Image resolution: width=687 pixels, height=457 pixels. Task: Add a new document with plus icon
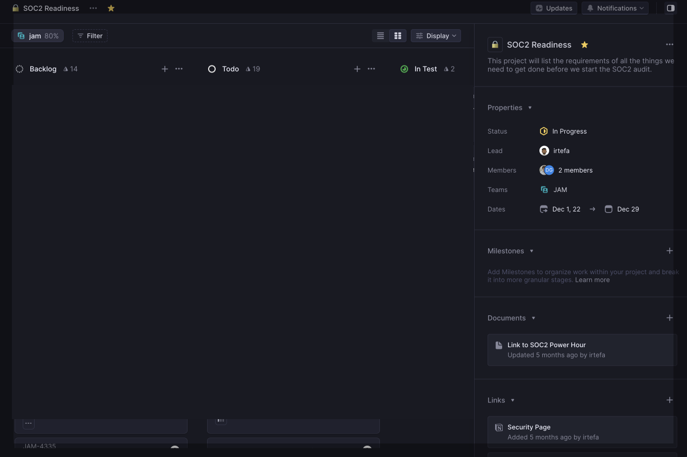click(670, 318)
